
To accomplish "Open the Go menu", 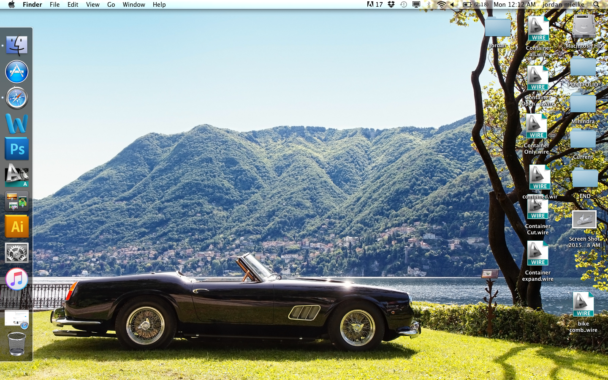I will (111, 5).
